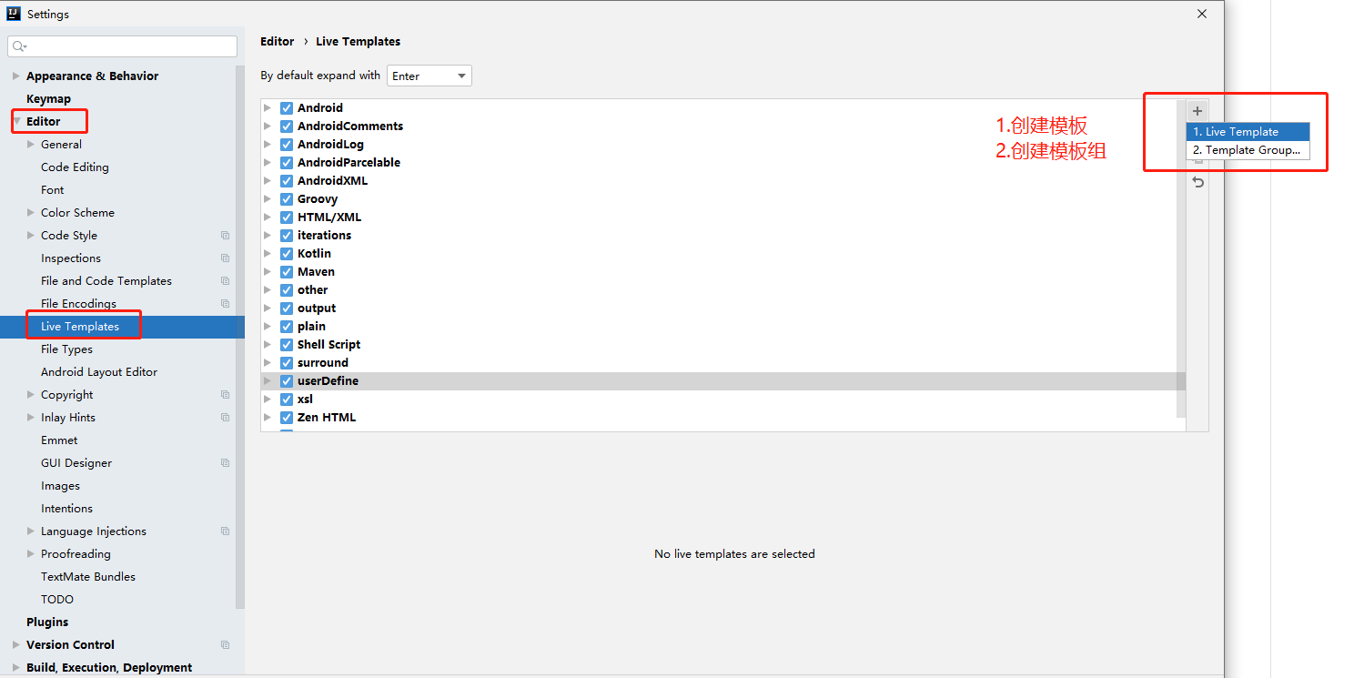Viewport: 1354px width, 678px height.
Task: Select '1. Live Template' from popup menu
Action: pos(1248,132)
